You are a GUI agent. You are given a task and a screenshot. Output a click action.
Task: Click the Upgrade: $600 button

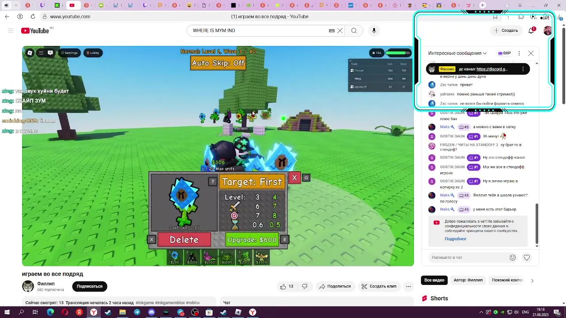[252, 240]
